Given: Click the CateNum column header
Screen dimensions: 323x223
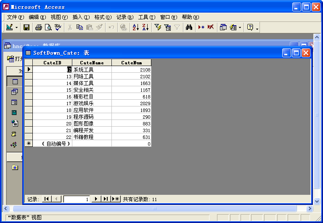Looking at the screenshot, I should pyautogui.click(x=131, y=63).
